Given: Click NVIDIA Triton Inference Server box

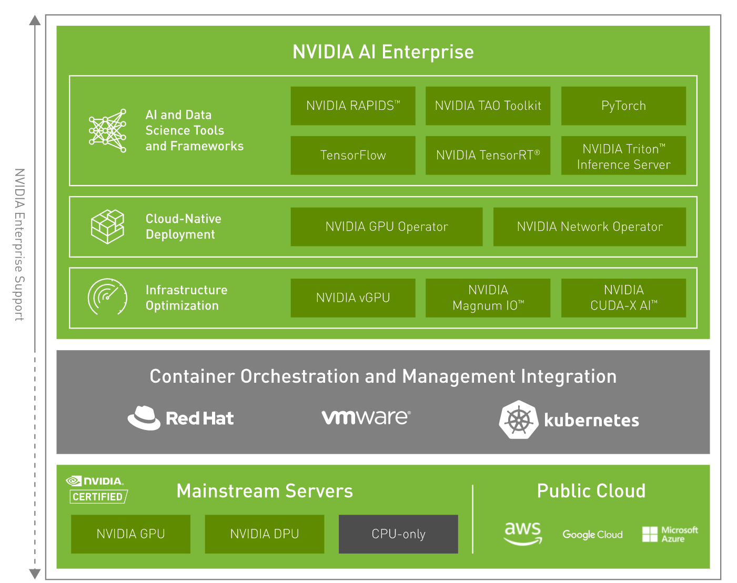Looking at the screenshot, I should [623, 155].
